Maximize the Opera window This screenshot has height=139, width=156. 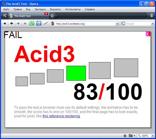pyautogui.click(x=147, y=4)
